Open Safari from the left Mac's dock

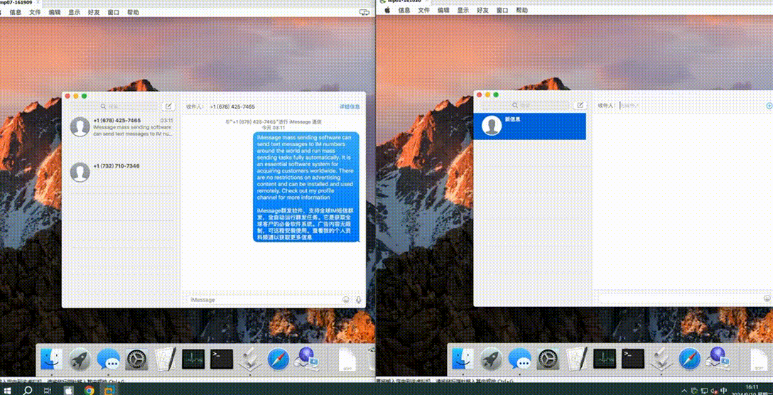point(278,359)
